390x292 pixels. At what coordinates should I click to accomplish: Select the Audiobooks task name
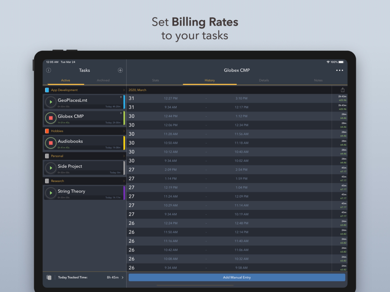click(70, 141)
